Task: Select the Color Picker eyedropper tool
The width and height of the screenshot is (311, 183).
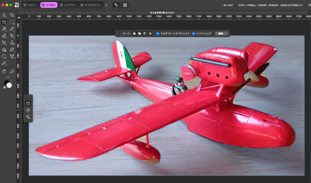Action: pos(4,63)
